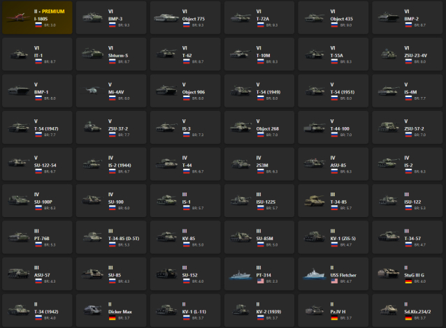Open the Object 268 card

point(259,127)
